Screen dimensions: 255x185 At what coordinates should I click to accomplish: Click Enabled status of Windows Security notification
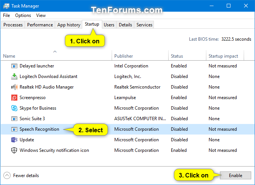179,150
